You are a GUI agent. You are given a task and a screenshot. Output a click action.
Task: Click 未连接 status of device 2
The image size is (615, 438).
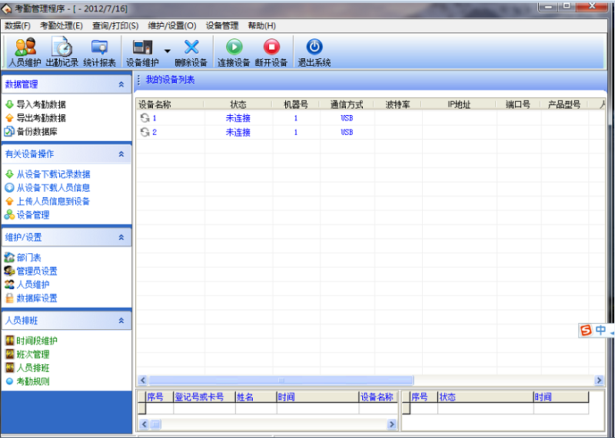pos(238,132)
